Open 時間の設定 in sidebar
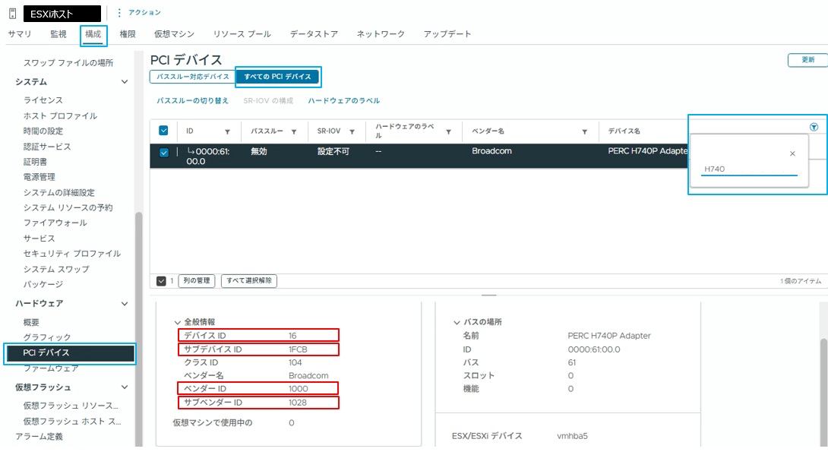Screen dimensions: 828x455 [43, 131]
